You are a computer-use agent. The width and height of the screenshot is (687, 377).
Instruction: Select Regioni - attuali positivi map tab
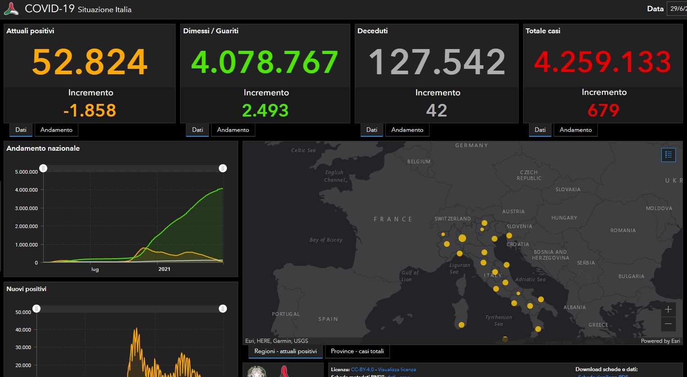click(x=285, y=351)
